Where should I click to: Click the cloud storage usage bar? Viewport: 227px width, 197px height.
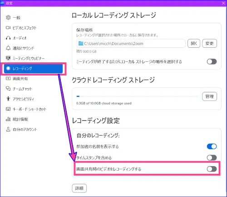137,96
